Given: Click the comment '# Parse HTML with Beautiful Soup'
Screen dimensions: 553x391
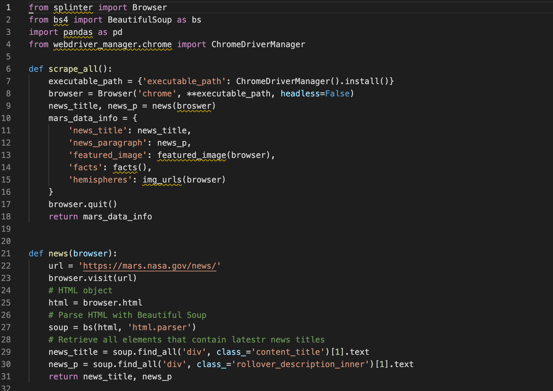Looking at the screenshot, I should click(127, 315).
